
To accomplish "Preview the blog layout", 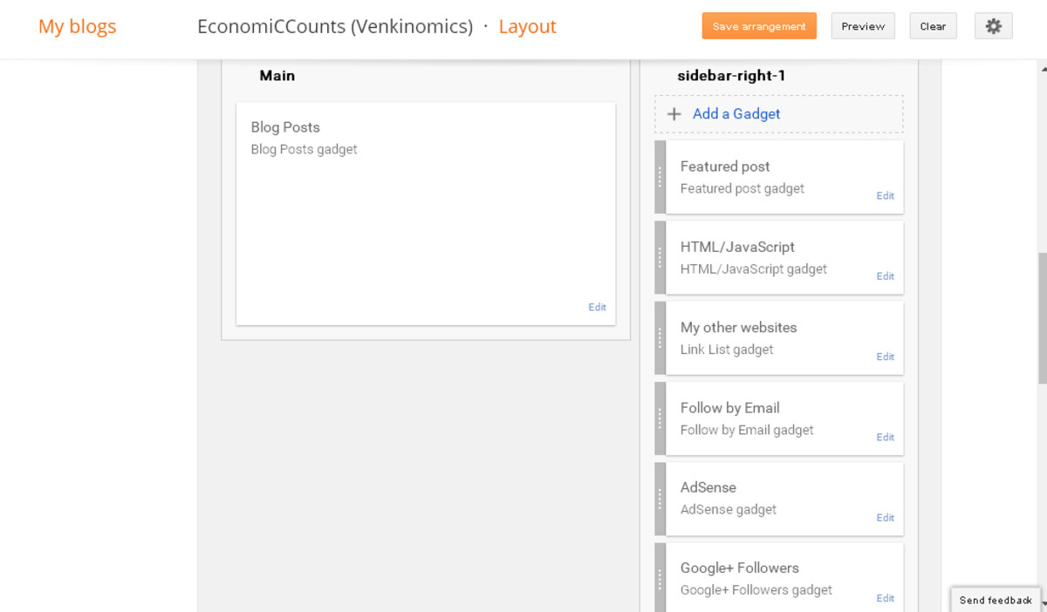I will tap(862, 25).
